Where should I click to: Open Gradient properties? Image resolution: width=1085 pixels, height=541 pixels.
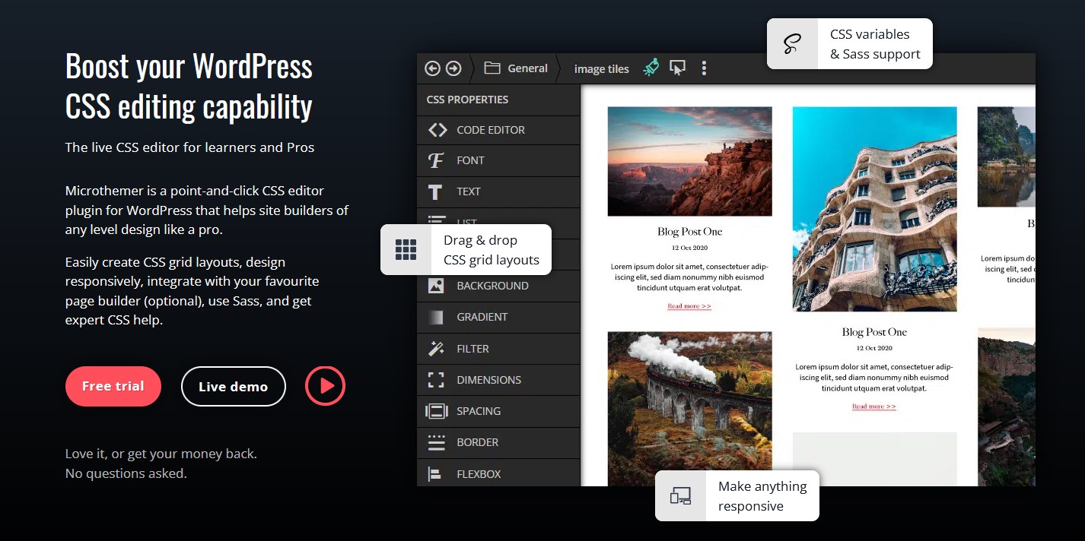point(498,317)
